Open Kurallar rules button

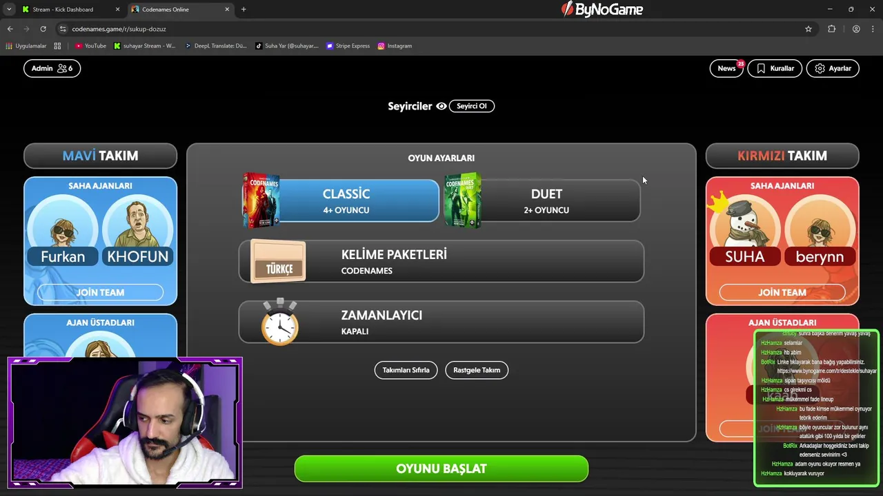(775, 68)
